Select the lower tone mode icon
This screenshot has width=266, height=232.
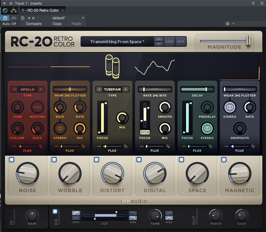[169, 218]
